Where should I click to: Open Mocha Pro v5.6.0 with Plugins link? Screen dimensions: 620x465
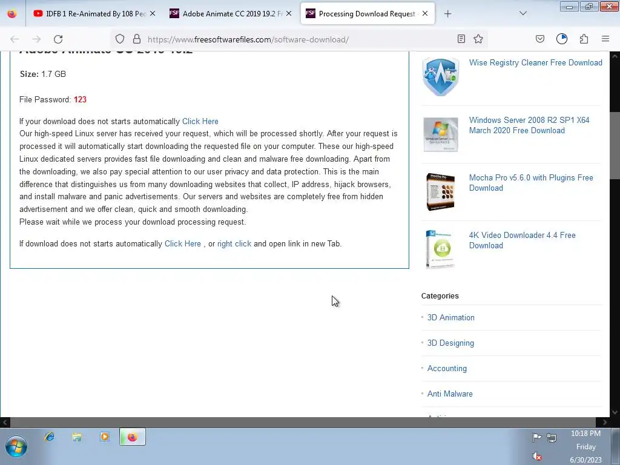tap(531, 183)
